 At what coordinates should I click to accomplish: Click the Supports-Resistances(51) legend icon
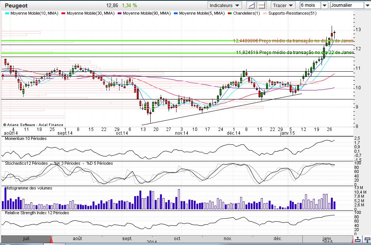pos(265,13)
